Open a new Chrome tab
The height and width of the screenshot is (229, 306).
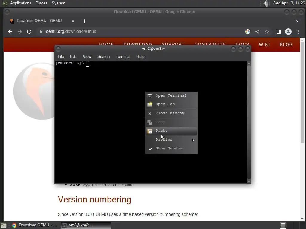click(x=84, y=21)
